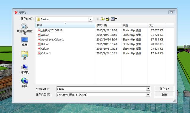Screen dimensions: 190x113
Task: Select the _金脱河20150918 file icon
Action: [39, 30]
